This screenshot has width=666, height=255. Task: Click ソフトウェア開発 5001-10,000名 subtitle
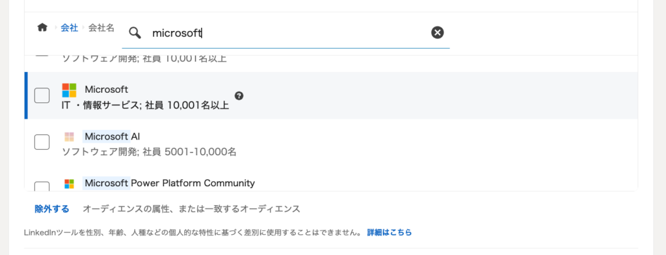[x=149, y=152]
